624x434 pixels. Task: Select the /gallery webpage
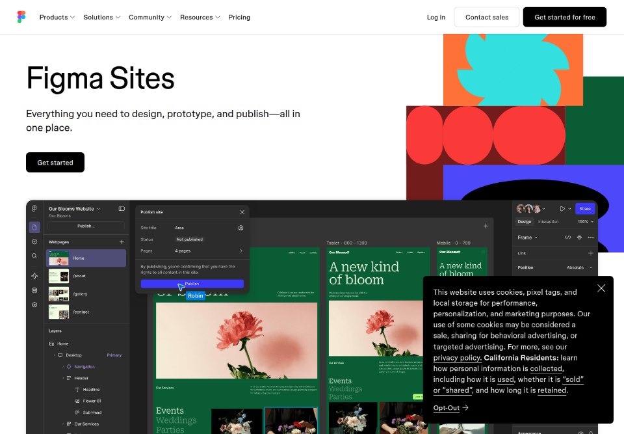click(x=86, y=293)
